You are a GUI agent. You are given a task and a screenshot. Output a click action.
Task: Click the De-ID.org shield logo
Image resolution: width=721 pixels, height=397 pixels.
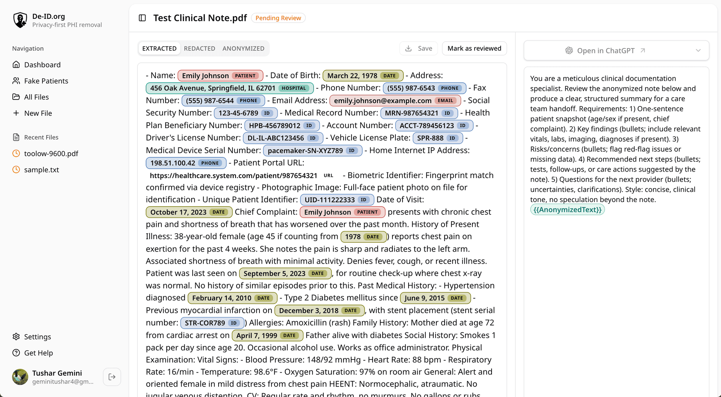tap(20, 20)
